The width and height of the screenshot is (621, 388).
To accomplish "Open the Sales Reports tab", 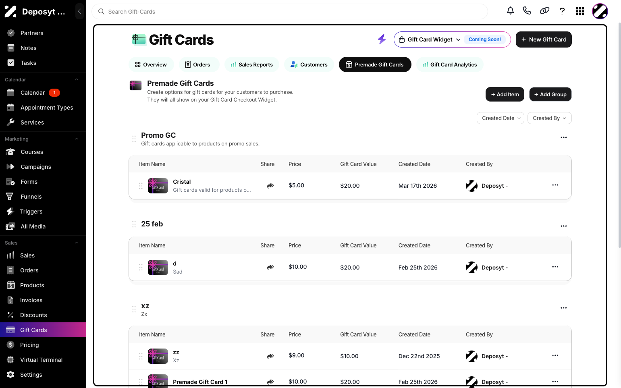I will coord(251,64).
